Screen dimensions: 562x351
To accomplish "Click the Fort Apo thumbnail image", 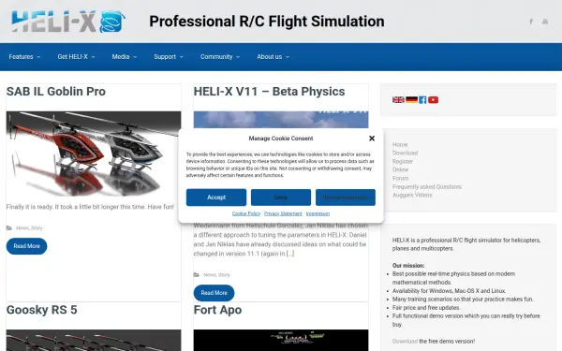I will pyautogui.click(x=281, y=341).
